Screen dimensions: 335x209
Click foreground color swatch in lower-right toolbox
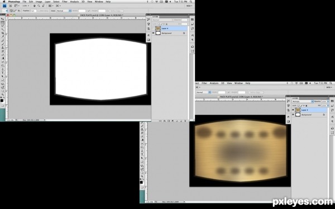coord(141,182)
